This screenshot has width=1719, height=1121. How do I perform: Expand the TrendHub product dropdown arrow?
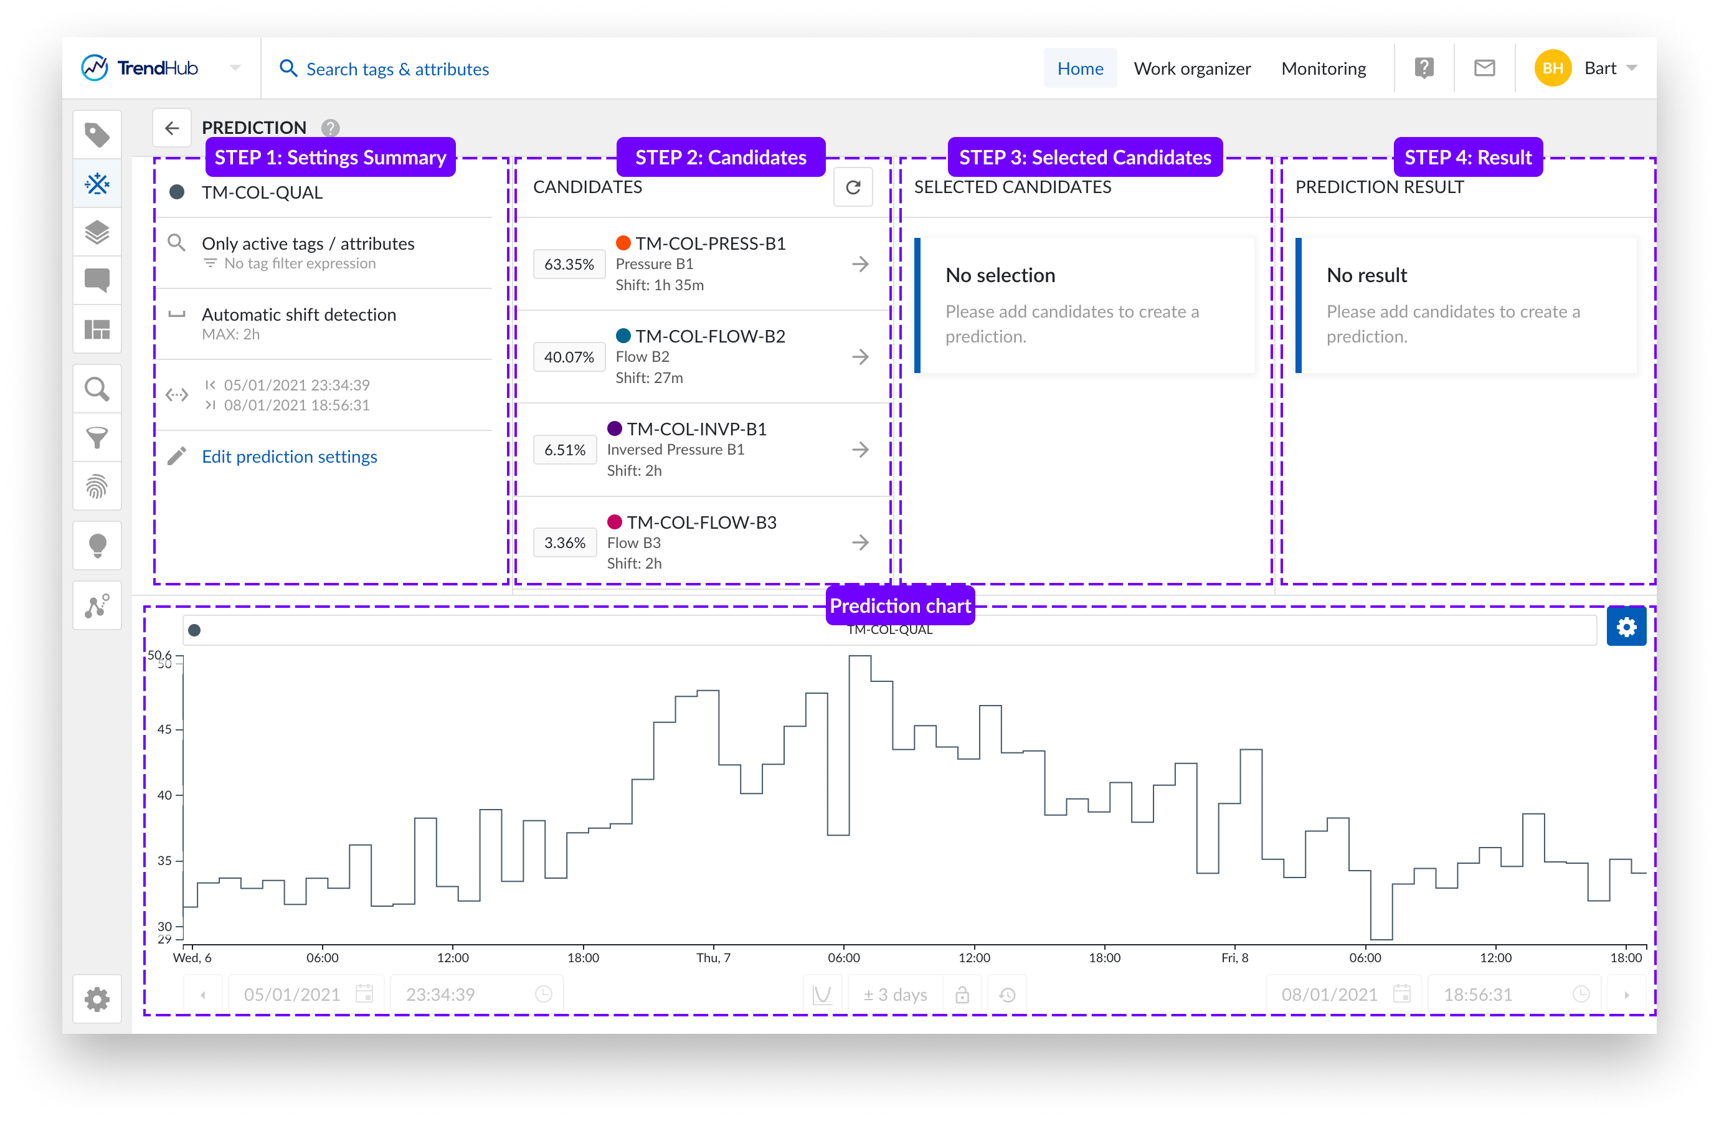click(x=235, y=69)
